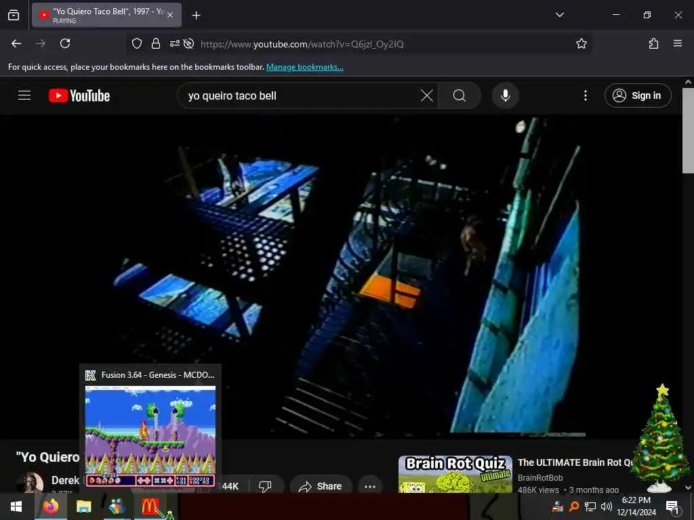Switch to Firefox in taskbar
This screenshot has width=694, height=520.
click(x=50, y=506)
